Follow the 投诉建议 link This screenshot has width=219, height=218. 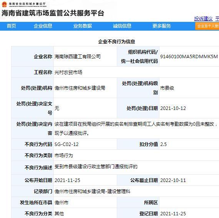click(203, 19)
